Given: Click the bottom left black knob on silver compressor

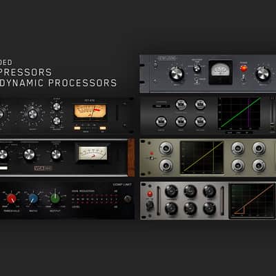Looking at the screenshot, I should 171,208.
